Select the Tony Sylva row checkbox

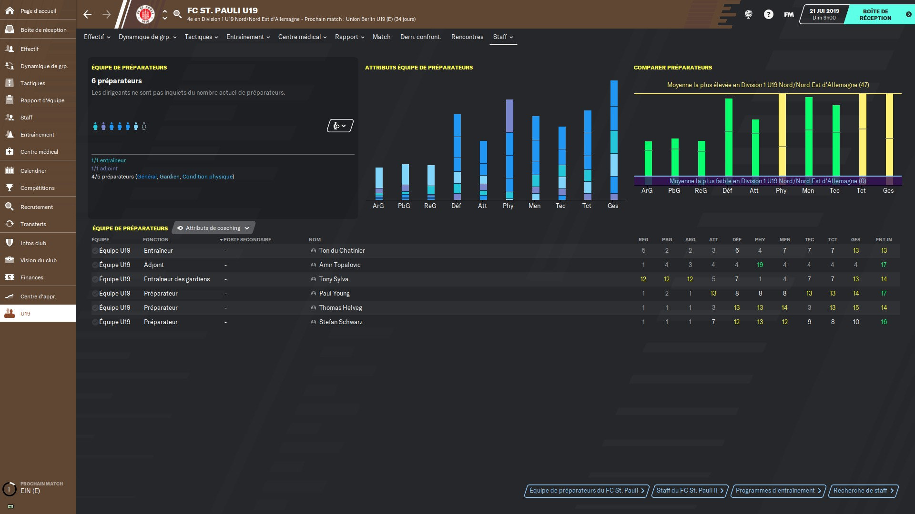95,279
